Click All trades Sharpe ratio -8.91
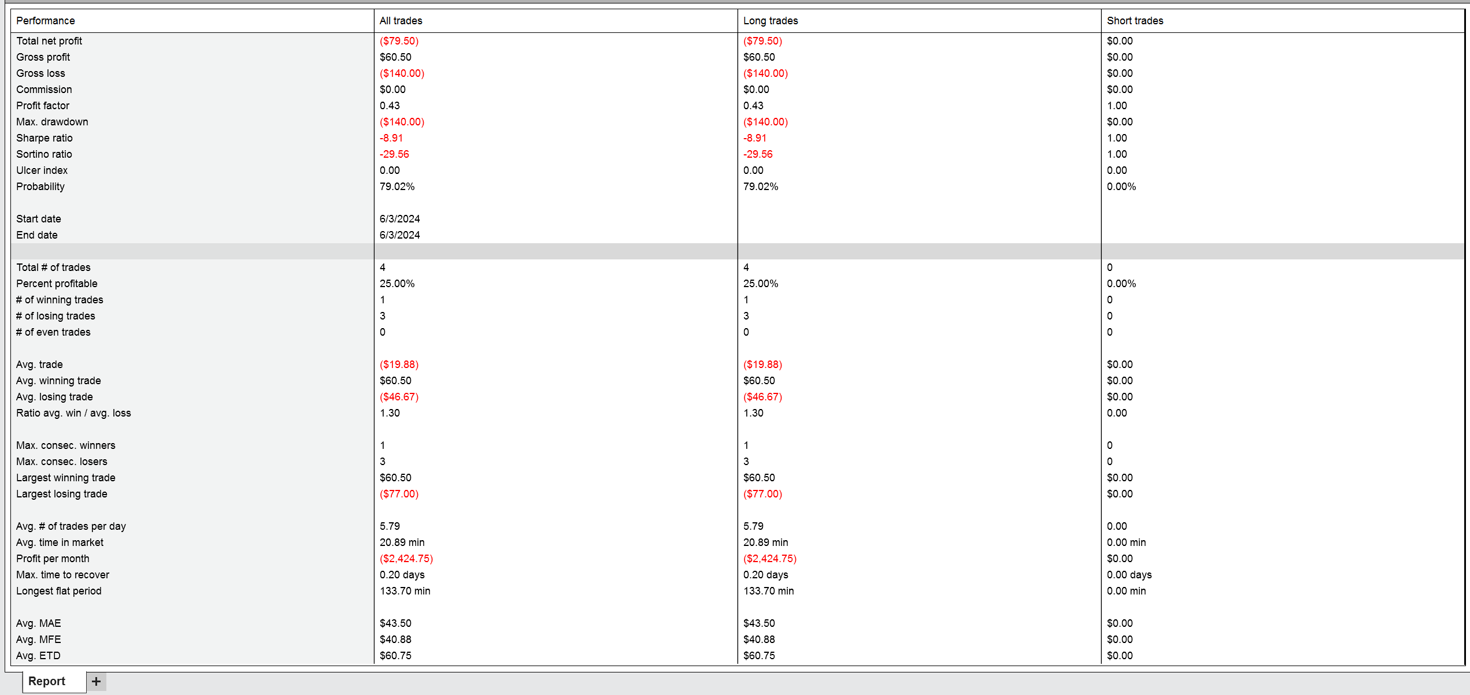 point(391,138)
